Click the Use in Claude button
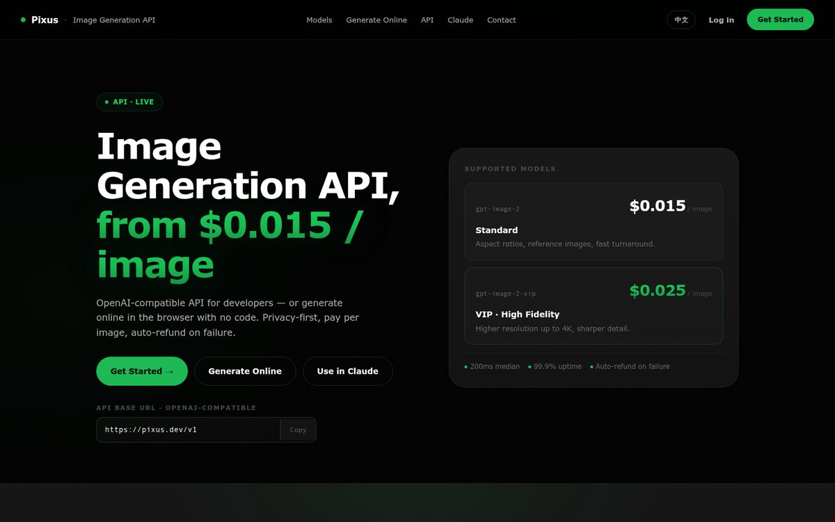This screenshot has height=522, width=835. click(x=347, y=371)
